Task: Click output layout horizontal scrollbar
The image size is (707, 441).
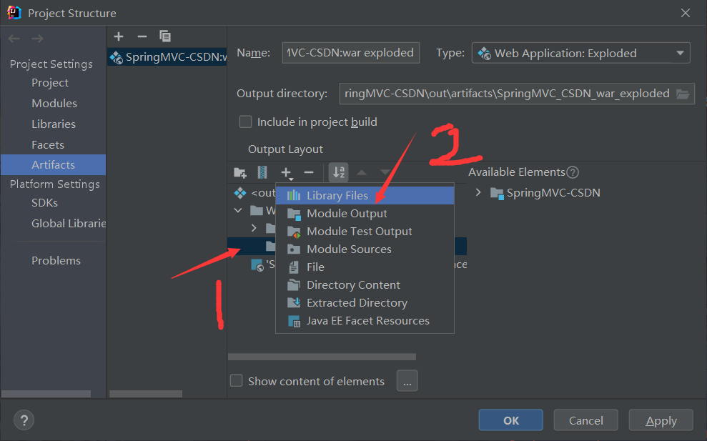Action: point(322,357)
